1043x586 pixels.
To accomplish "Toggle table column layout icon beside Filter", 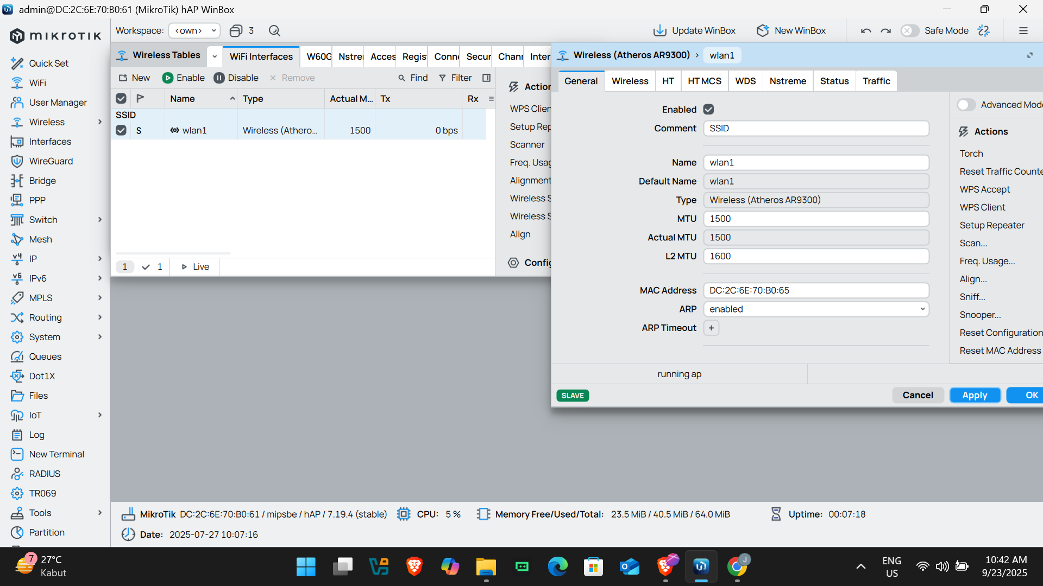I will point(486,78).
